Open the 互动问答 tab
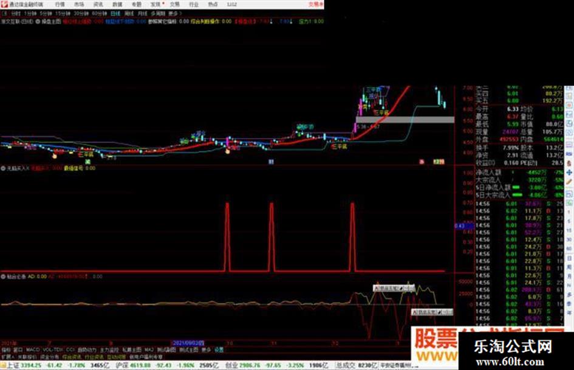574x370 pixels. pyautogui.click(x=117, y=357)
